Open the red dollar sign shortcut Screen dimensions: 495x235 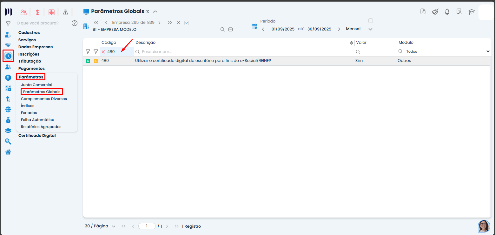37,12
